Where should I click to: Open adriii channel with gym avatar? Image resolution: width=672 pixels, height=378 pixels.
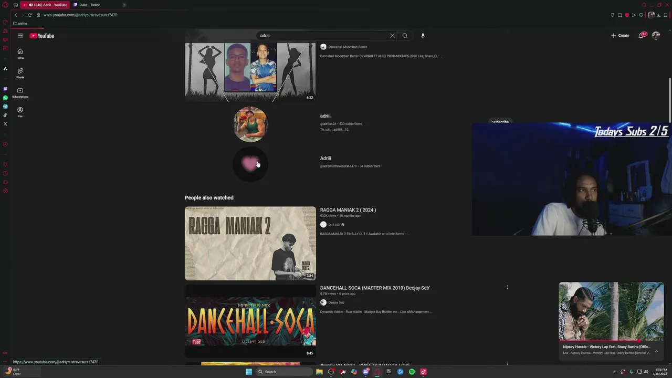250,124
